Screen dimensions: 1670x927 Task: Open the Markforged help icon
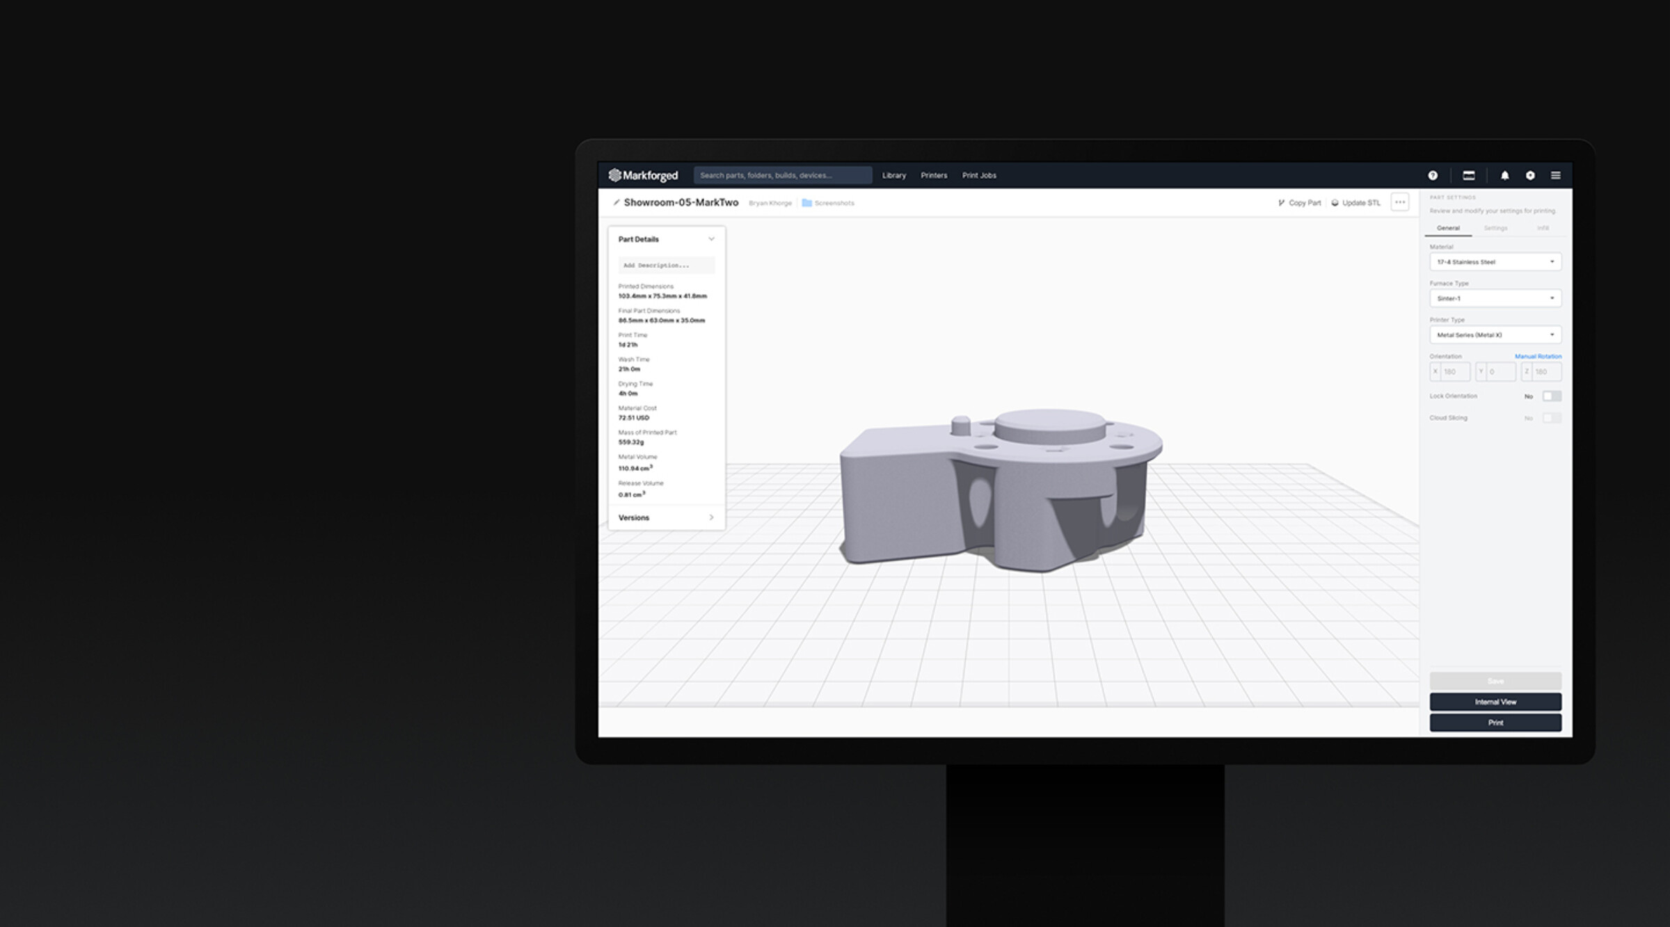pyautogui.click(x=1433, y=175)
